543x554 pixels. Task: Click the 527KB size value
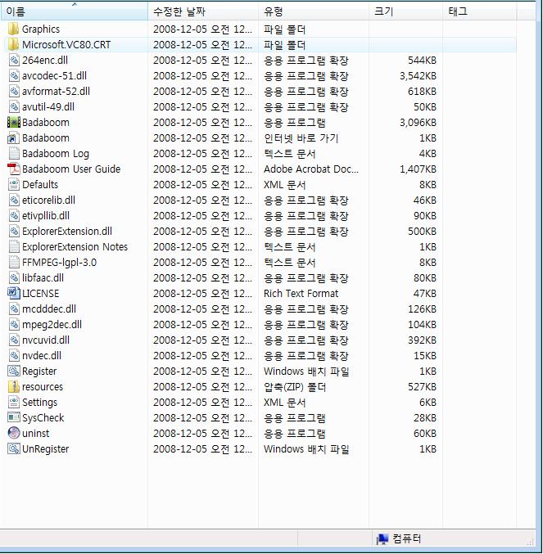[422, 387]
